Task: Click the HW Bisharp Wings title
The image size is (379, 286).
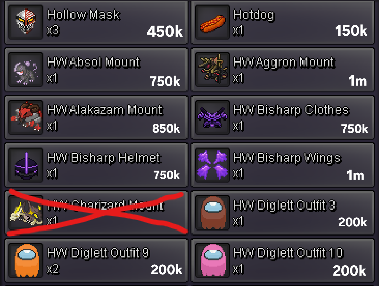Action: 287,158
